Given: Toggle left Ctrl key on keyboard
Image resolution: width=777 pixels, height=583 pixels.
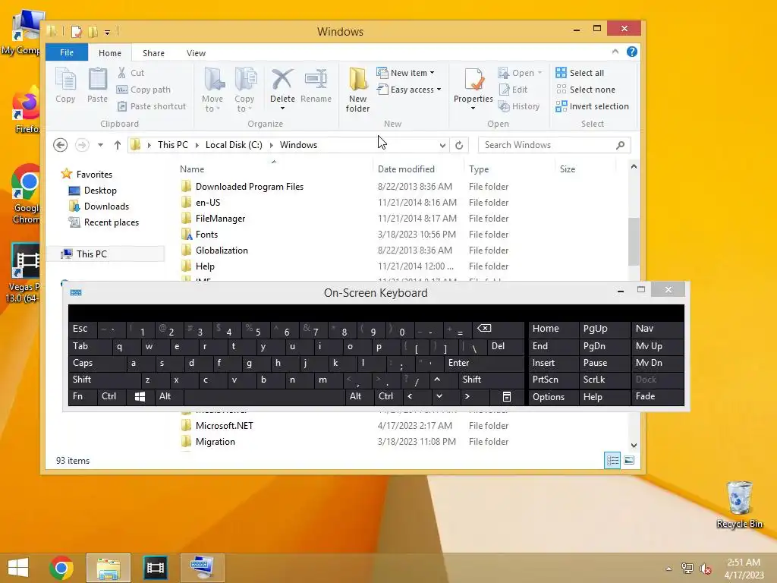Looking at the screenshot, I should click(x=112, y=396).
